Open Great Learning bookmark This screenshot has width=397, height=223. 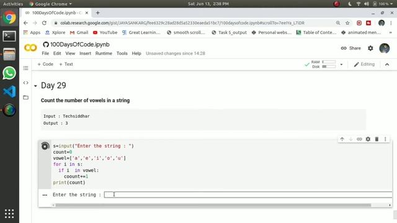point(141,32)
